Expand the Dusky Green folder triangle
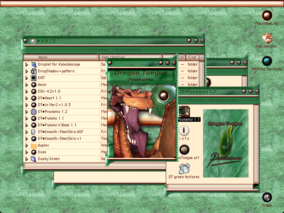 click(x=27, y=159)
